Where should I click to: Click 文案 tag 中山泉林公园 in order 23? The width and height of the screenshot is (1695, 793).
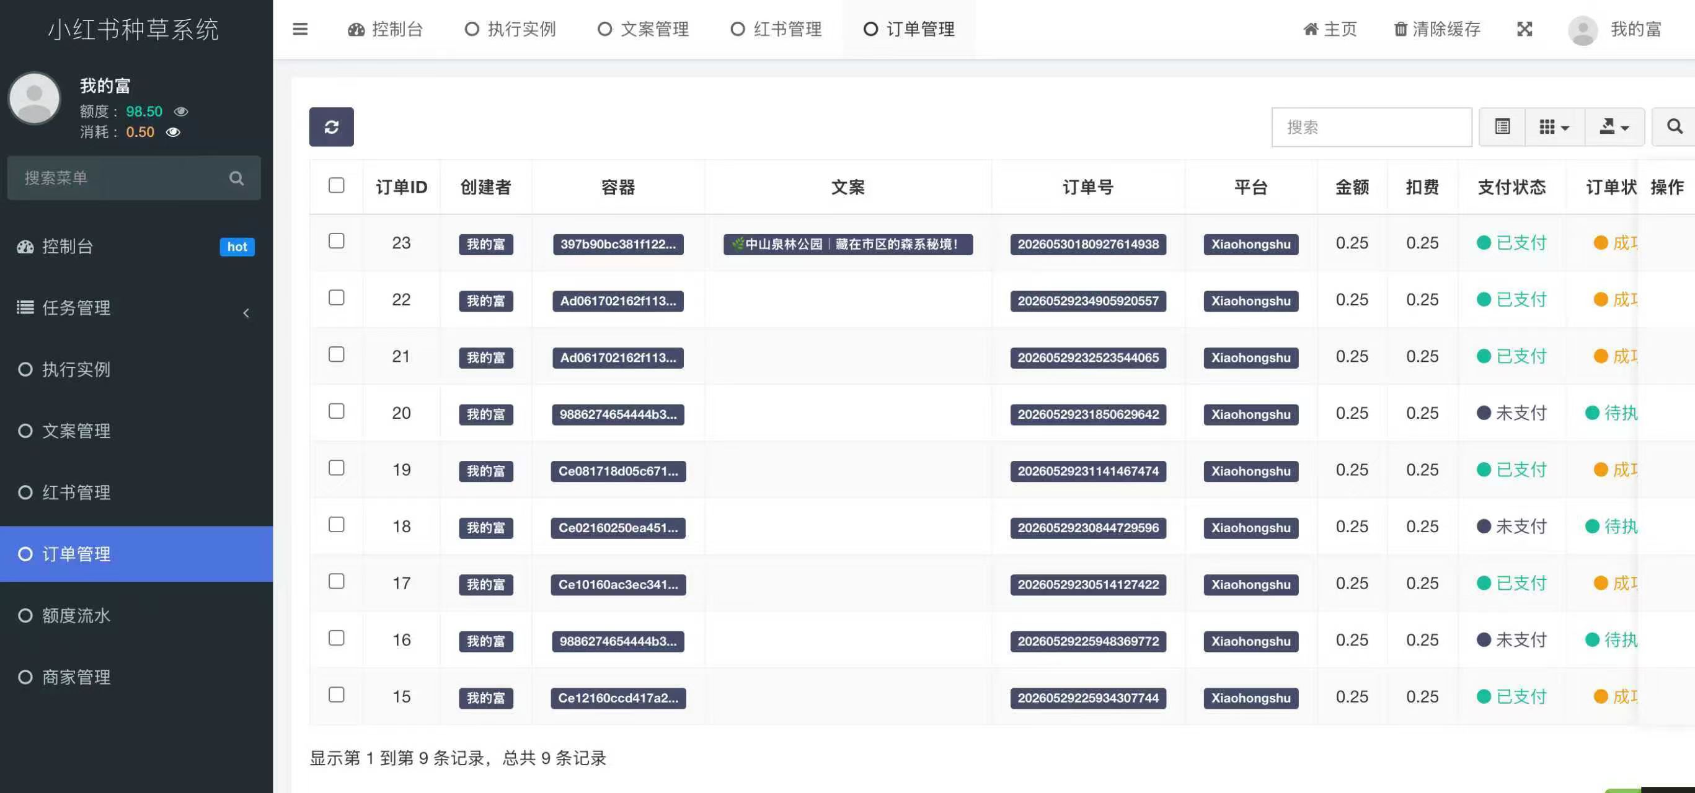(x=847, y=244)
